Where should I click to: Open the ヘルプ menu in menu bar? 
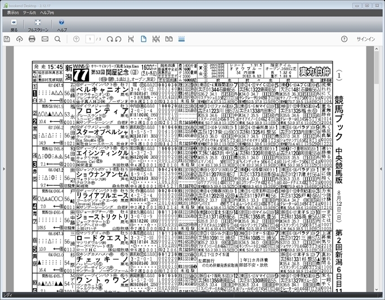pyautogui.click(x=48, y=12)
